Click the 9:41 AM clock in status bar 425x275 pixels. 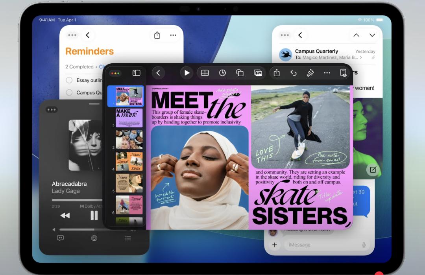click(47, 20)
